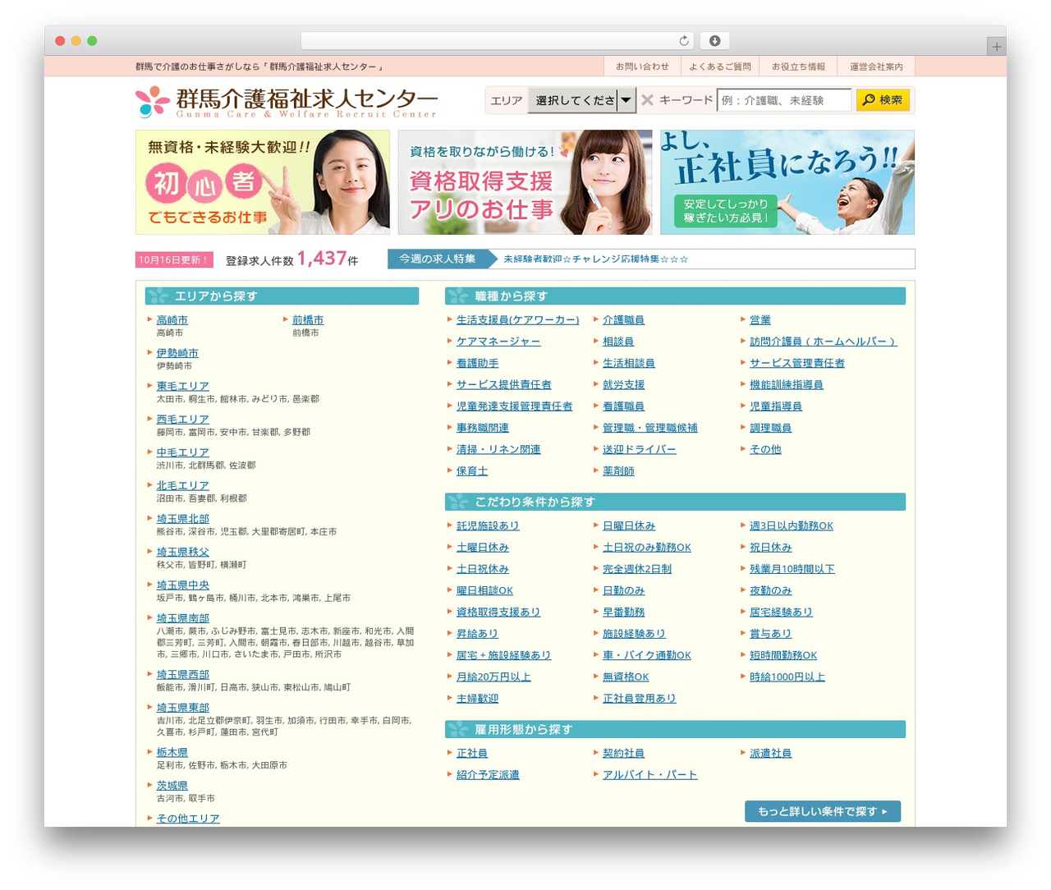The height and width of the screenshot is (890, 1051).
Task: Filter by 無資格OK condition
Action: [x=626, y=677]
